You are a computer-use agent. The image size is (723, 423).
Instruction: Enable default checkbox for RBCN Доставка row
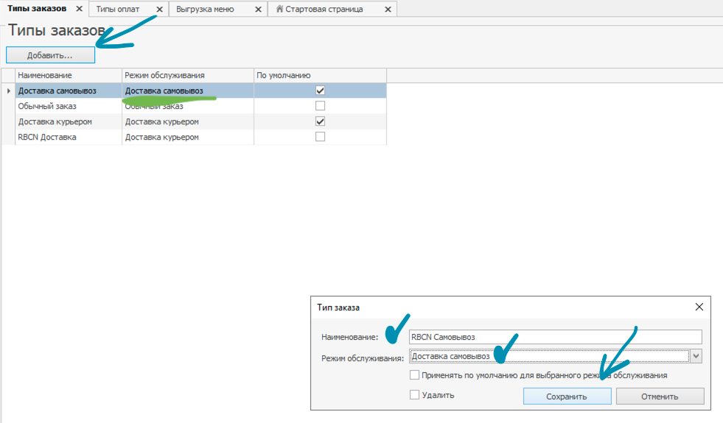(x=320, y=137)
